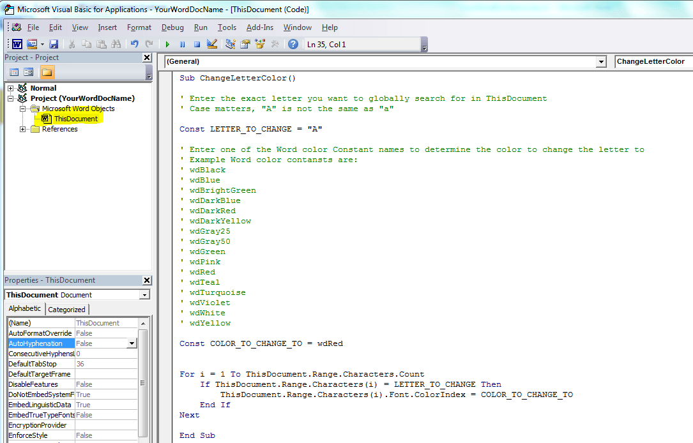The image size is (693, 443).
Task: Open the File menu
Action: click(33, 27)
